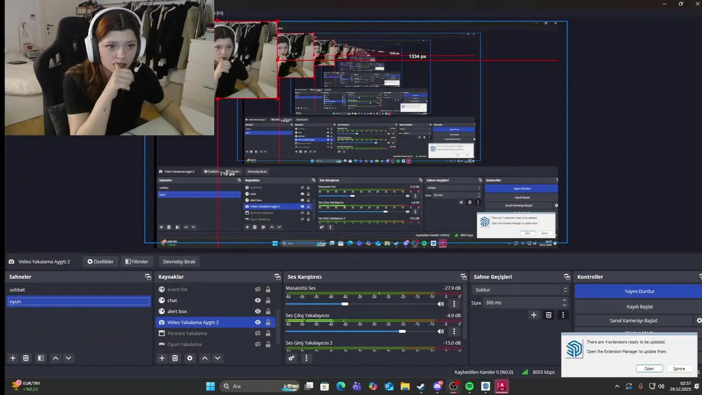This screenshot has width=702, height=395.
Task: Open transition properties three-dot menu
Action: 563,314
